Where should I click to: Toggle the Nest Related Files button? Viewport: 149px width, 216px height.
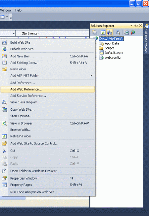click(110, 32)
